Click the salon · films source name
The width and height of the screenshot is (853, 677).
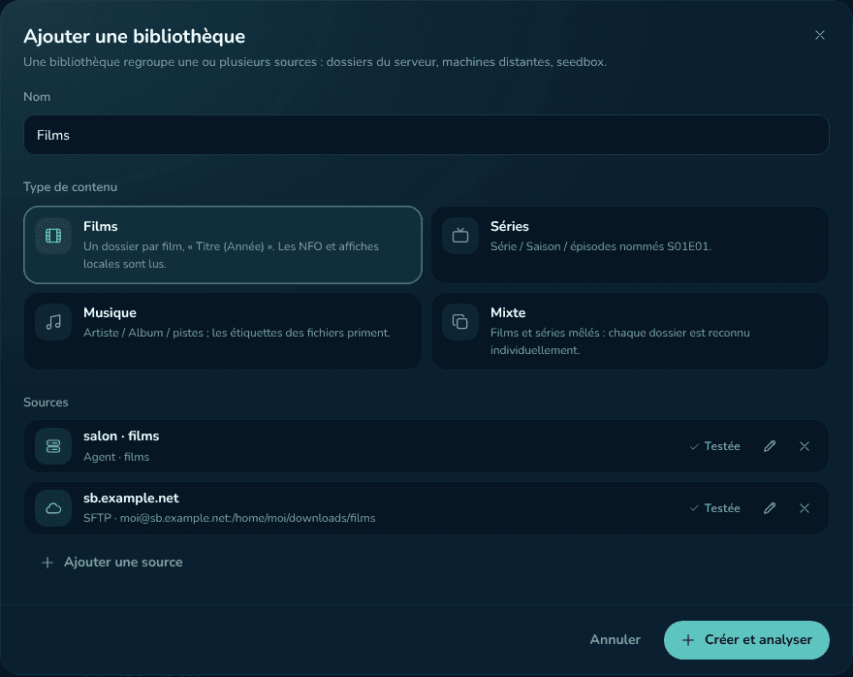121,435
